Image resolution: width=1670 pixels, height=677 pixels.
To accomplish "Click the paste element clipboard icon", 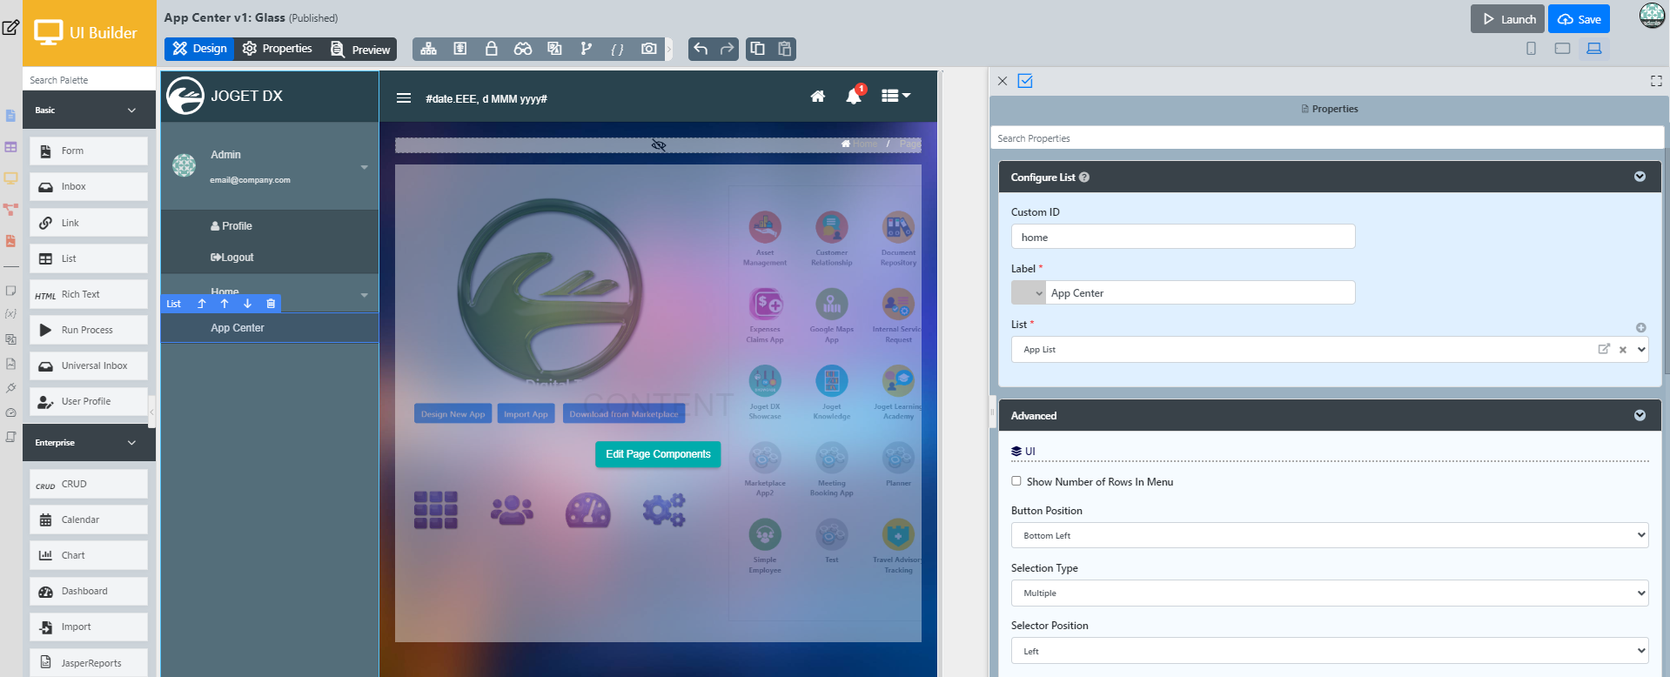I will (784, 49).
